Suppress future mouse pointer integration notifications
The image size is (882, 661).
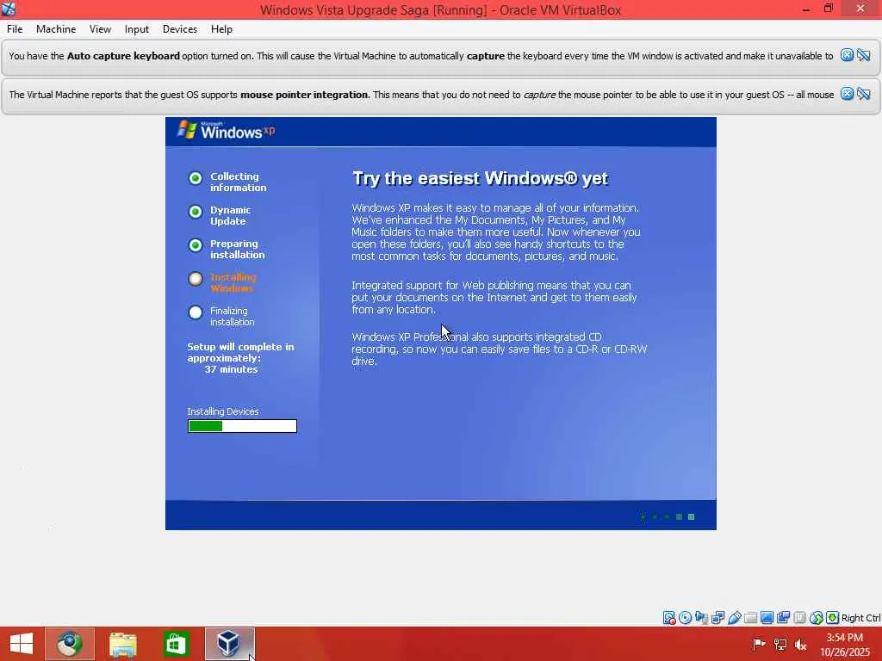point(863,94)
